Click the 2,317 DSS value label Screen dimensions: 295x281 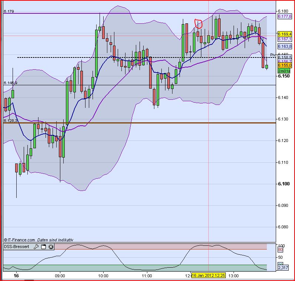pyautogui.click(x=283, y=268)
